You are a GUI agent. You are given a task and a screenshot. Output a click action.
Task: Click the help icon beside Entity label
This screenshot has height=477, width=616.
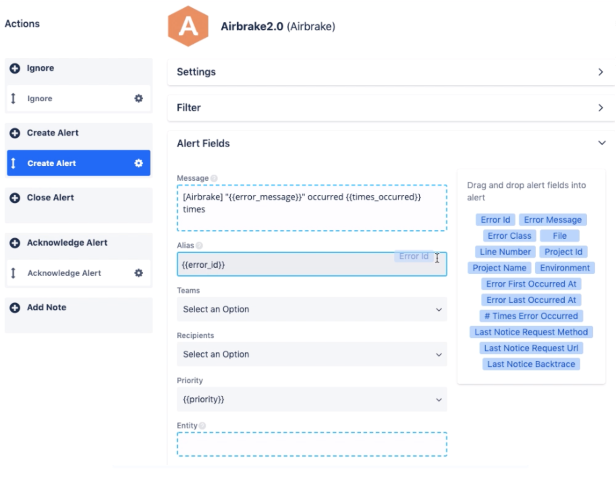[202, 426]
